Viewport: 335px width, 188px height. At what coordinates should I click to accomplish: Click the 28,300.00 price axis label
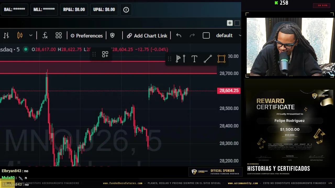point(229,143)
